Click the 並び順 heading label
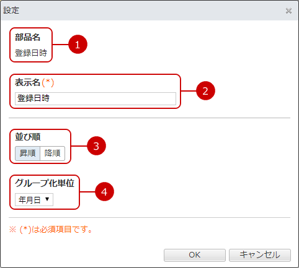The image size is (299, 268). (x=28, y=137)
